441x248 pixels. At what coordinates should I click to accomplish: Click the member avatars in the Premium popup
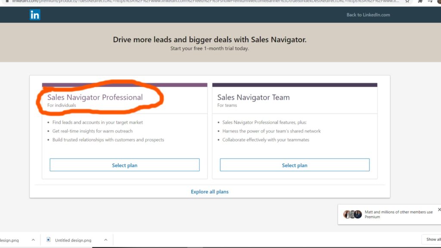point(352,214)
